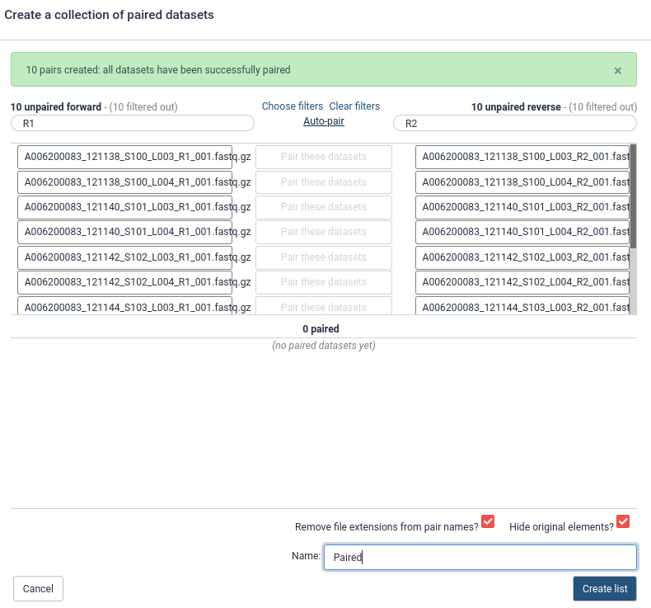The image size is (651, 608).
Task: Click the Auto-pair link
Action: click(x=323, y=121)
